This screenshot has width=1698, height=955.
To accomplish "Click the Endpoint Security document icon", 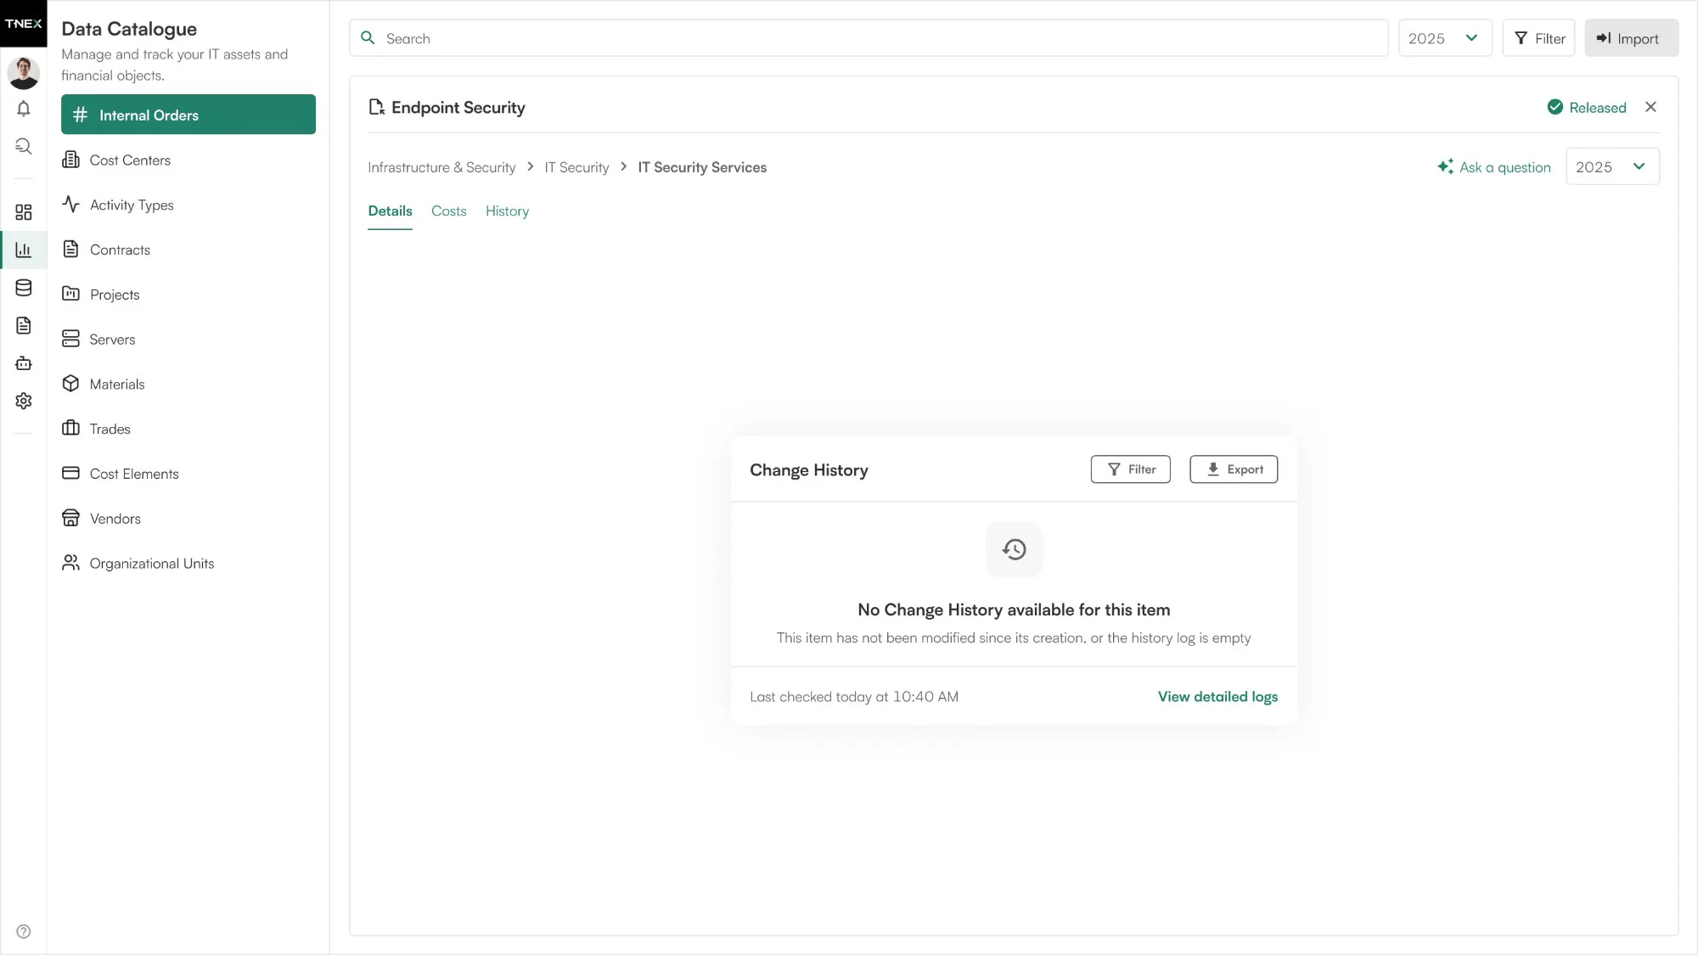I will pos(376,107).
